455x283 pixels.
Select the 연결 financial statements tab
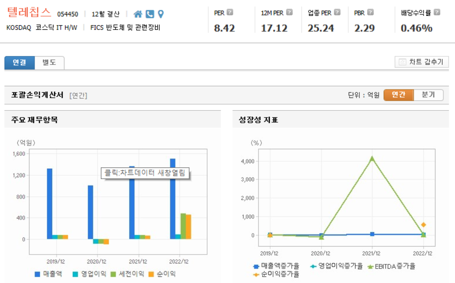[20, 62]
